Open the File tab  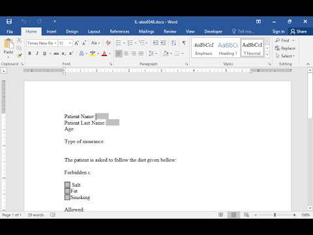(x=10, y=31)
